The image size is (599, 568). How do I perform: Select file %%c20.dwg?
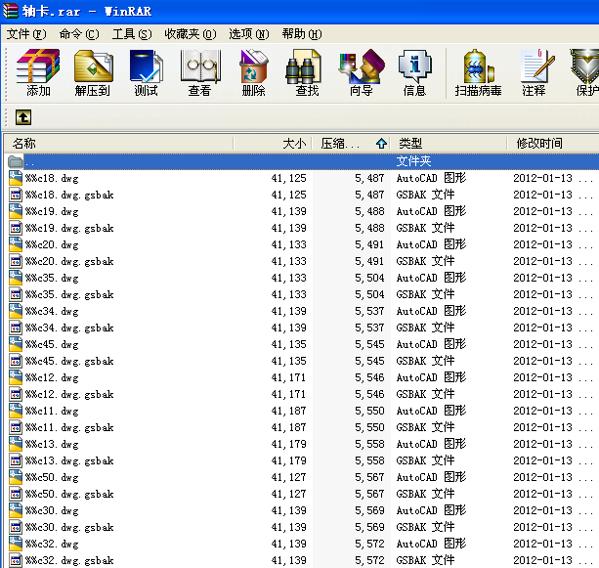pos(52,244)
